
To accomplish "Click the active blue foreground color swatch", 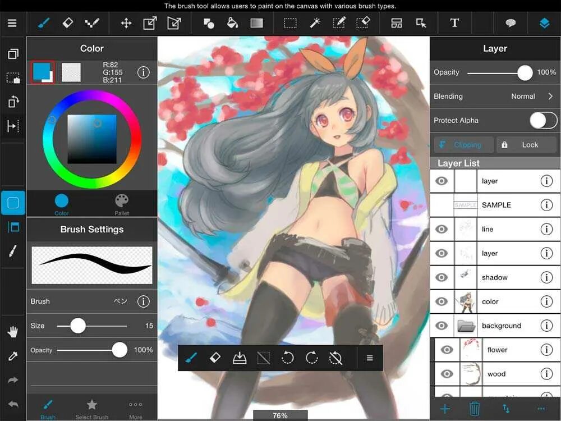I will [x=42, y=72].
